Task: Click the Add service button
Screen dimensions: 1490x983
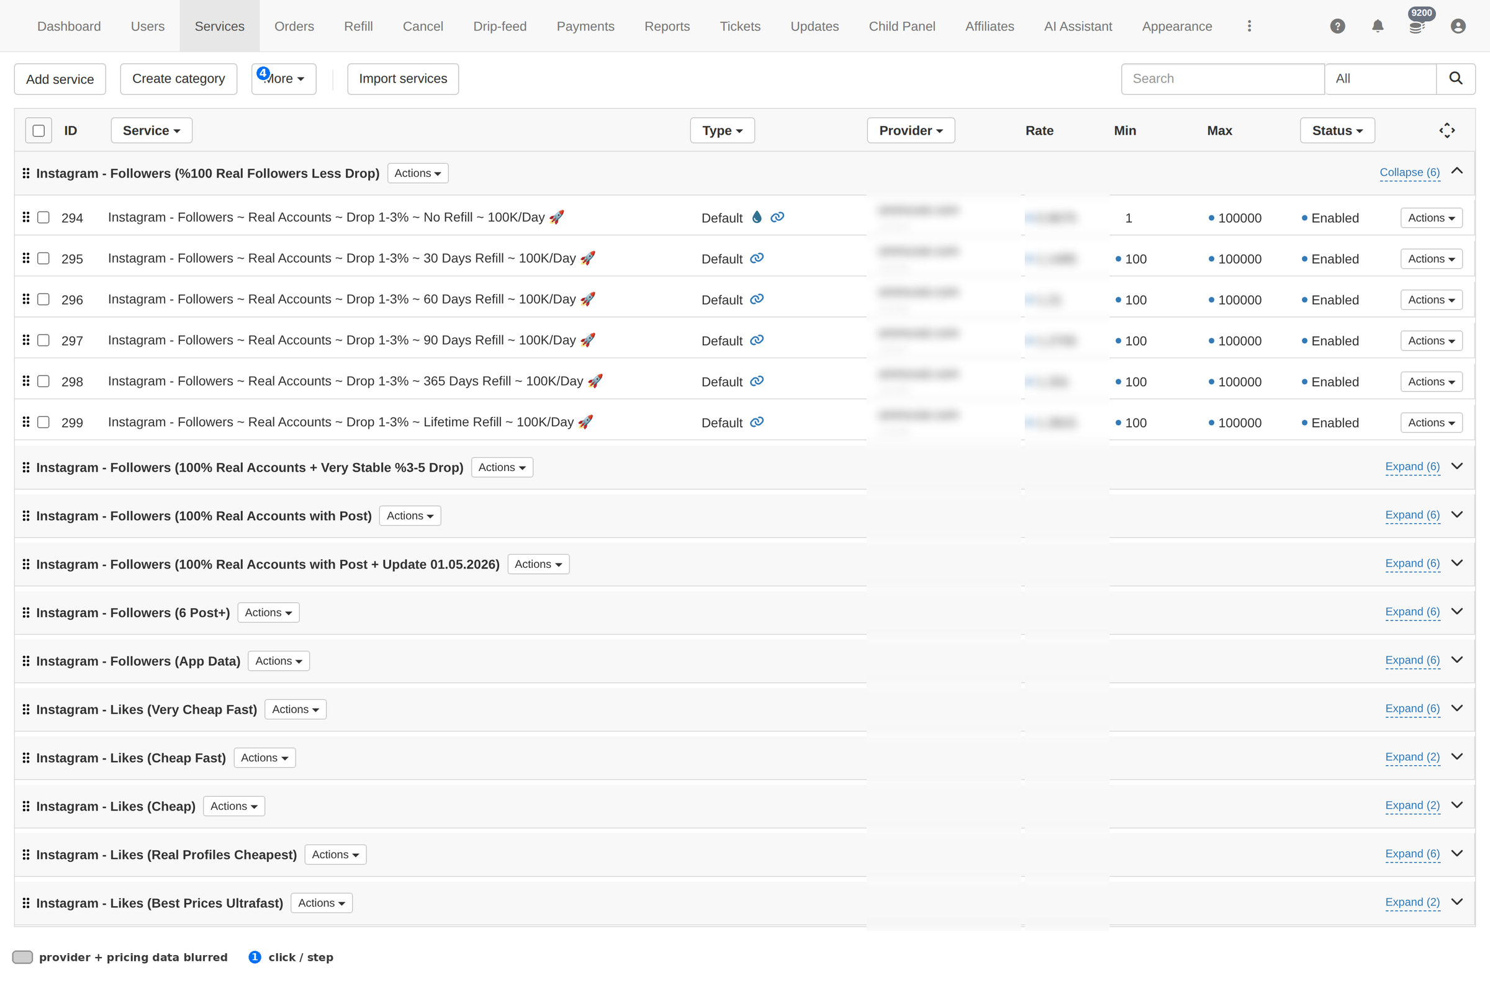Action: coord(60,79)
